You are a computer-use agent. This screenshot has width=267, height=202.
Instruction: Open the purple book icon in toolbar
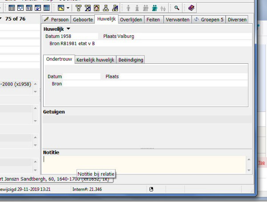[x=191, y=8]
